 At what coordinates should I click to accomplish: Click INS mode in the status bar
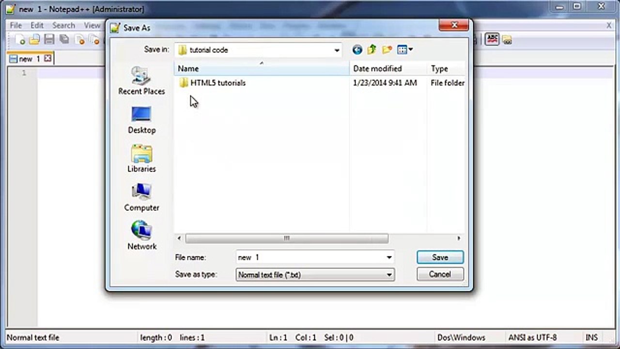coord(591,337)
